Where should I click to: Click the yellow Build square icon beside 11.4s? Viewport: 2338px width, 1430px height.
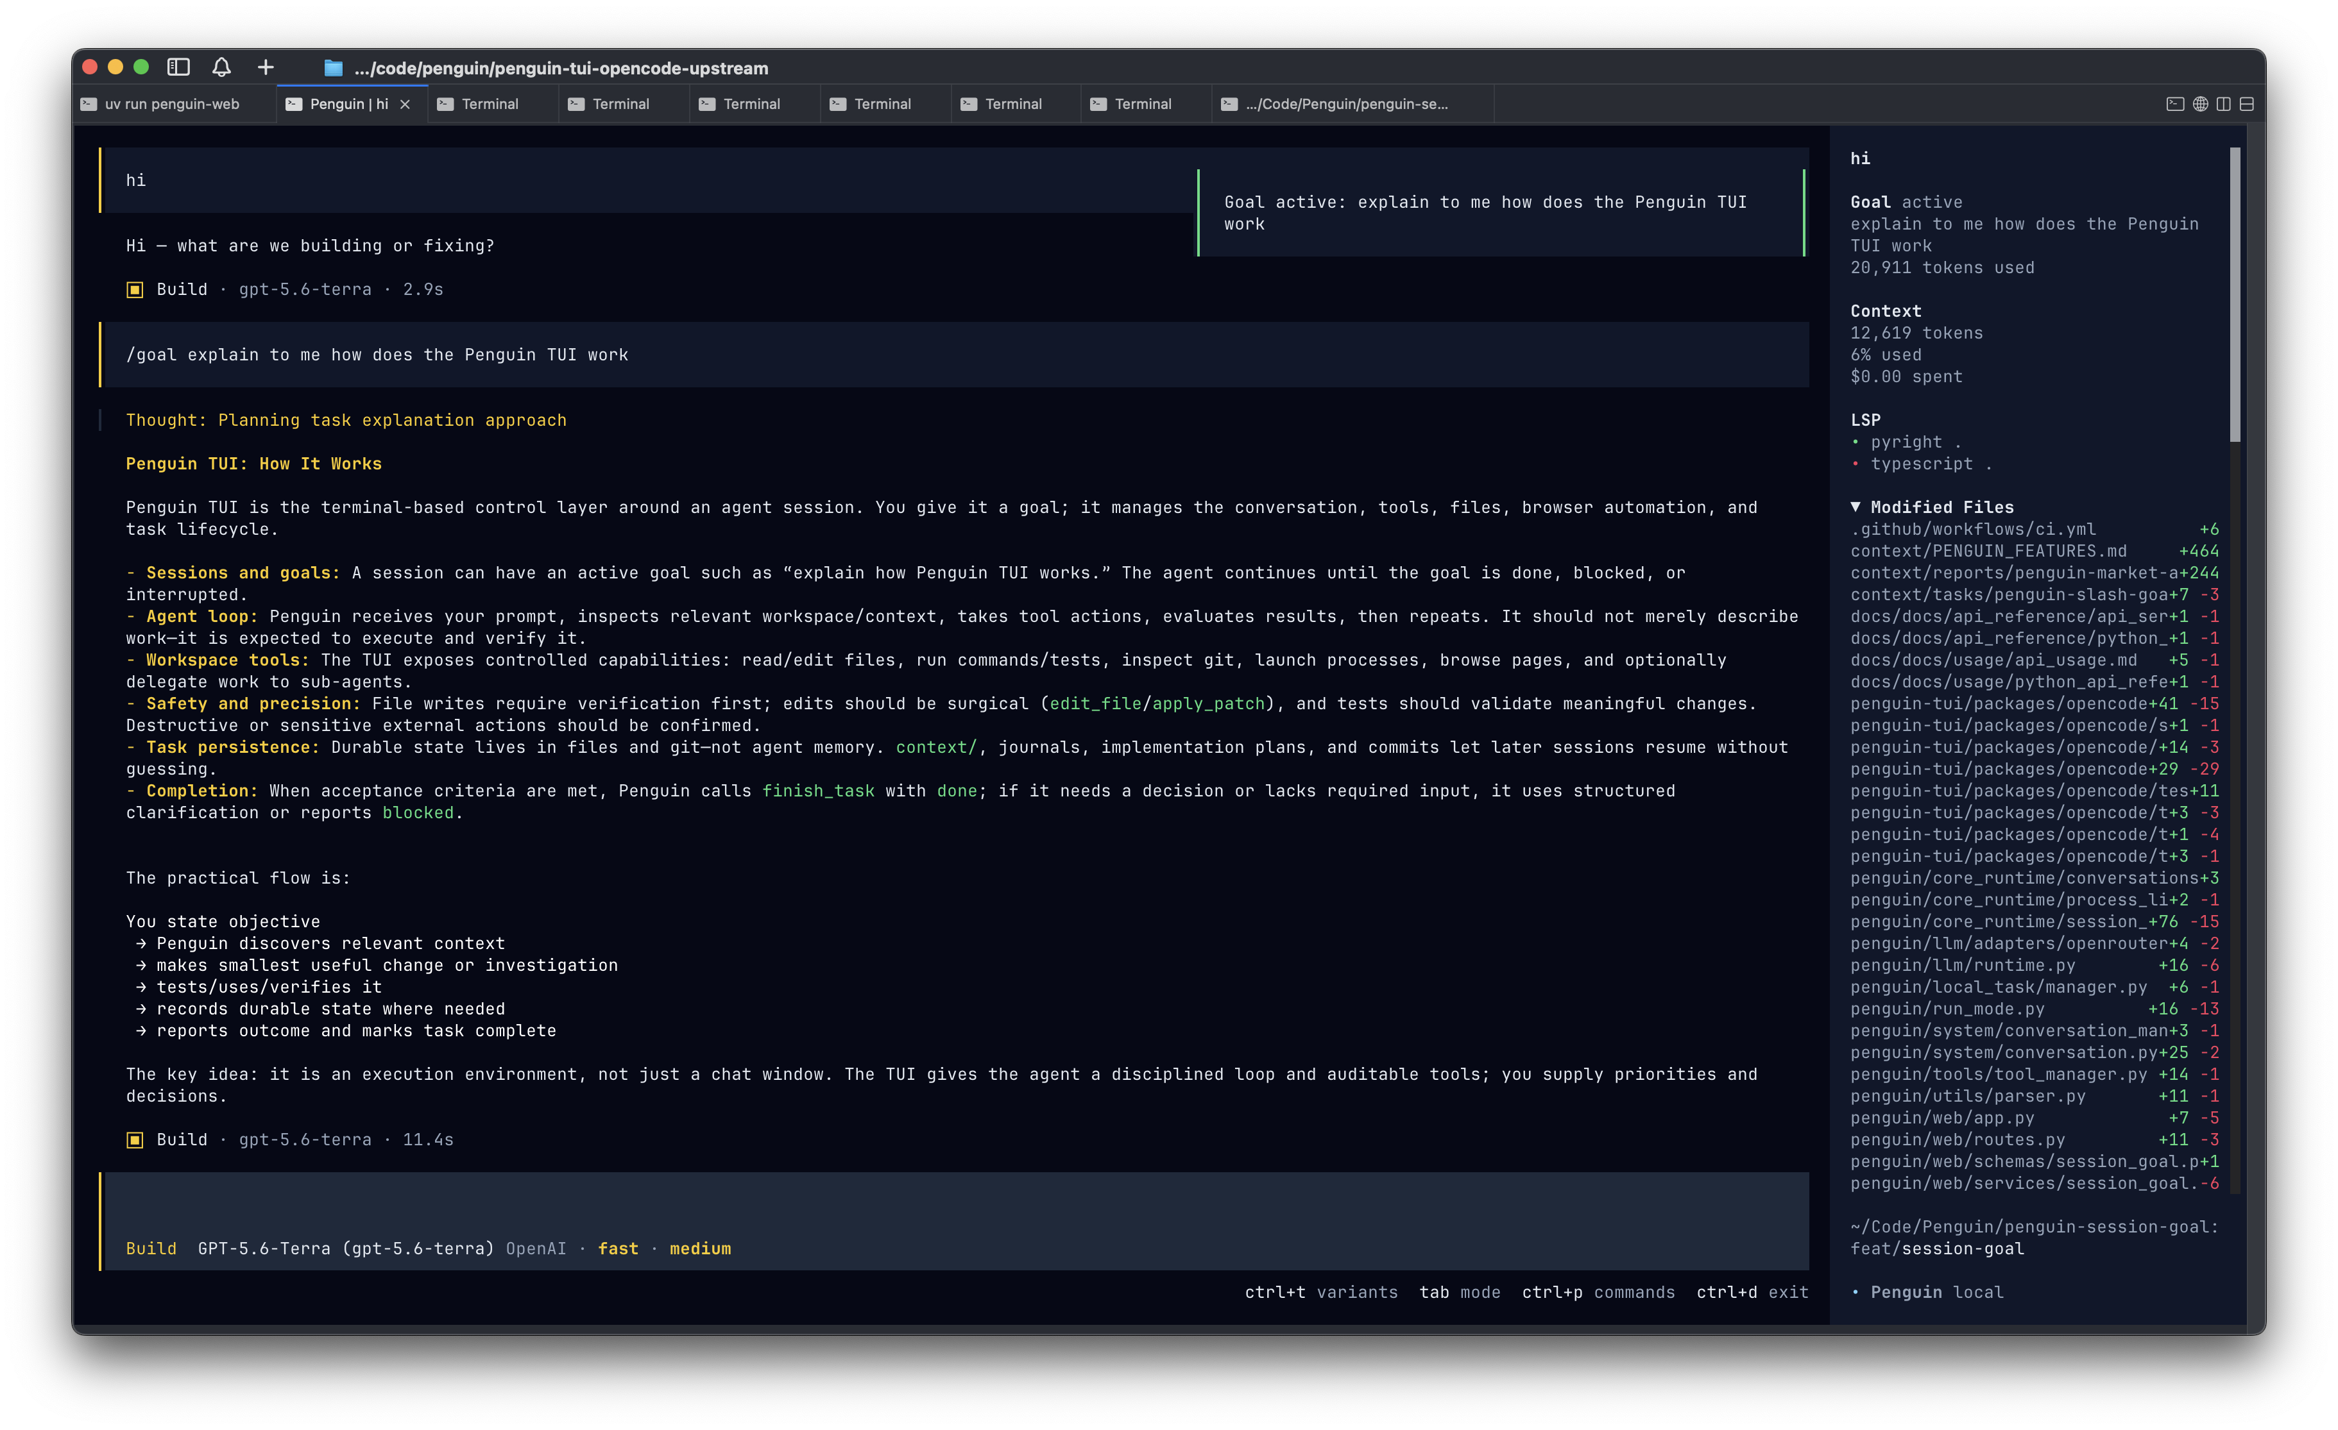(135, 1140)
